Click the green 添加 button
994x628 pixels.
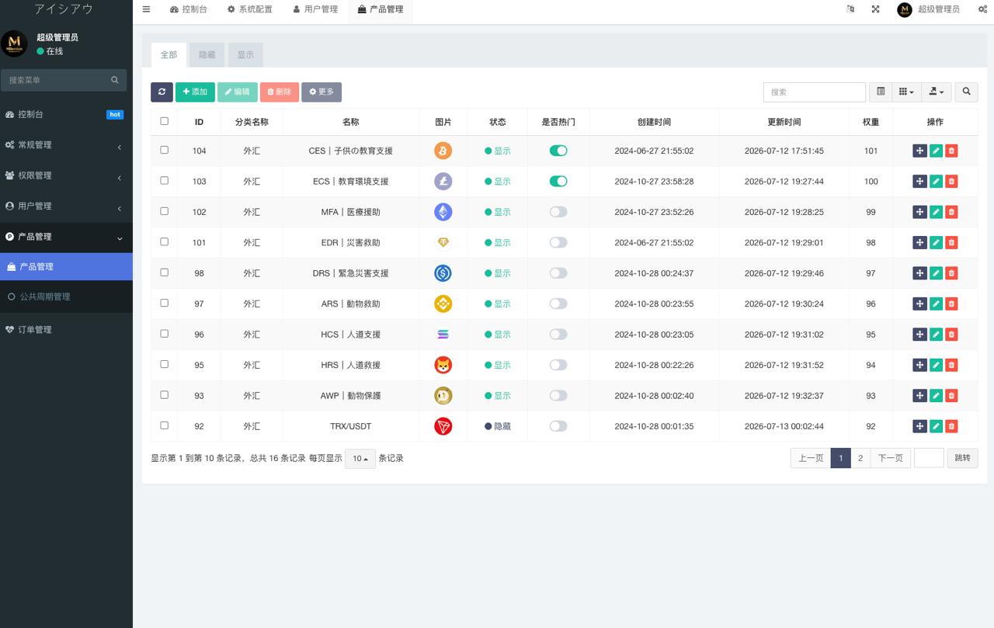(x=195, y=92)
